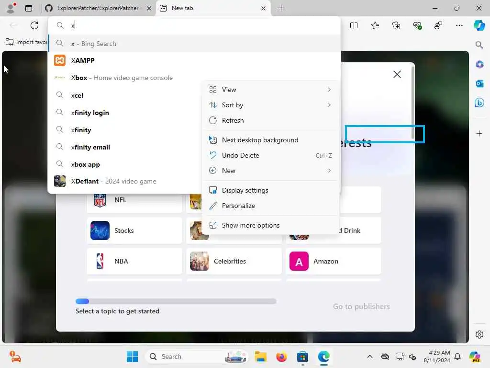Click Import favorites in the bar
Viewport: 490px width, 368px height.
pos(26,42)
